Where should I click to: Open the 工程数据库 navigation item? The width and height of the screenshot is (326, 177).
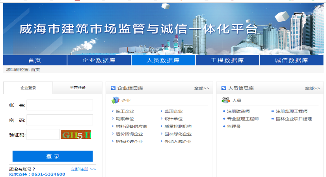click(227, 60)
